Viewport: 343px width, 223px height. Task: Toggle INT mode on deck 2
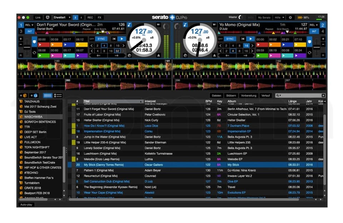[x=314, y=31]
